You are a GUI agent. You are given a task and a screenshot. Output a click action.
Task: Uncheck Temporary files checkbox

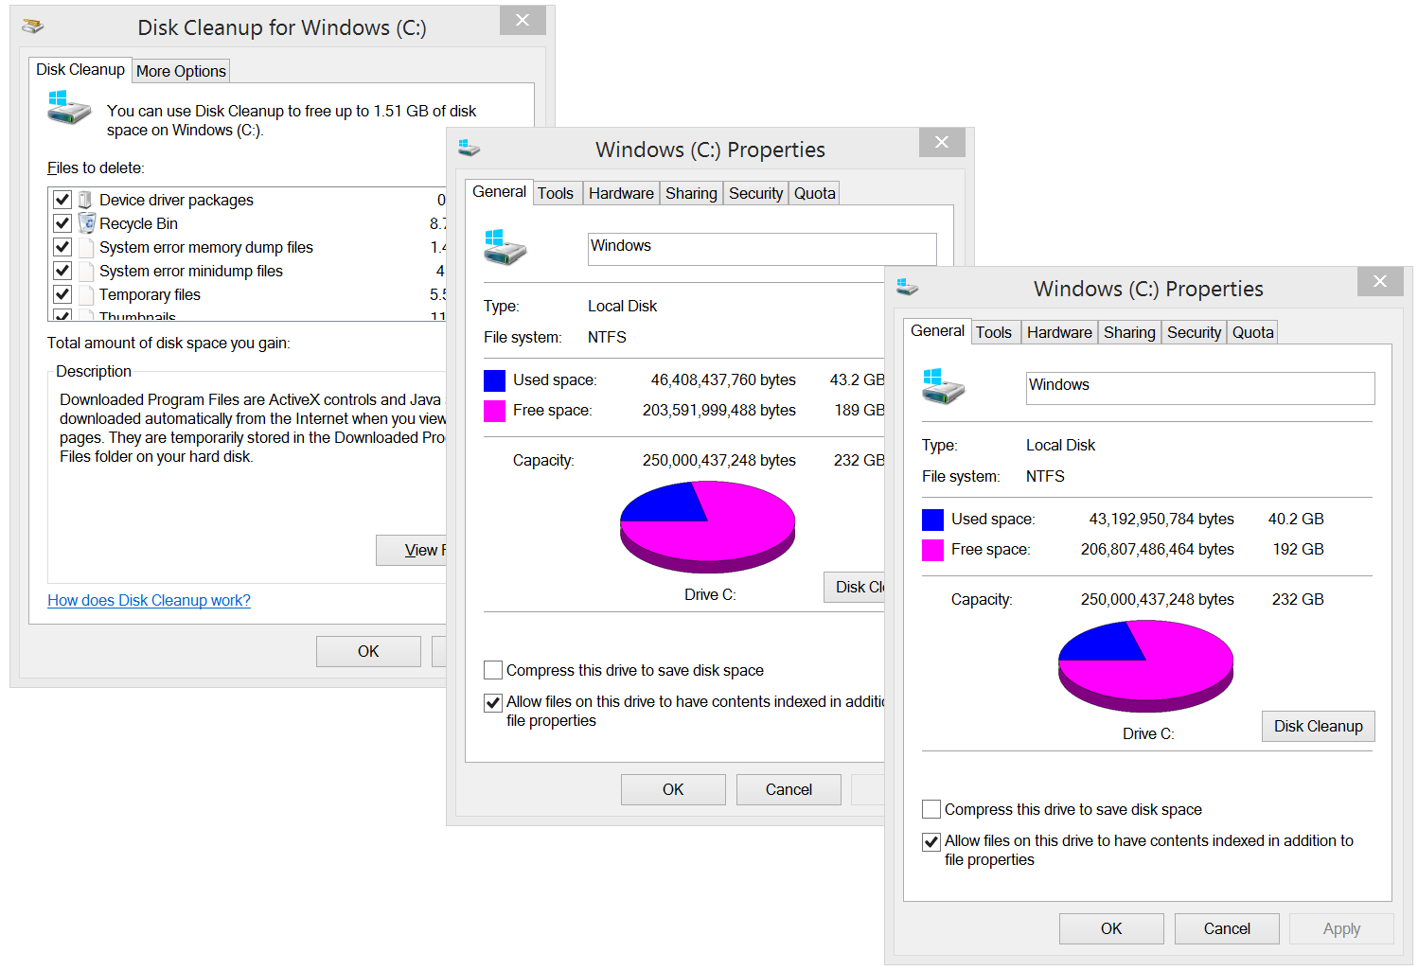tap(62, 294)
